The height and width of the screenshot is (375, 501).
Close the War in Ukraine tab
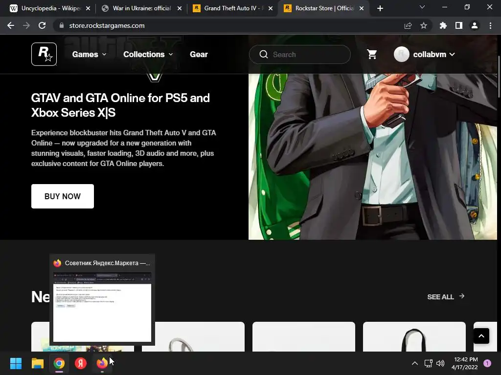tap(180, 8)
